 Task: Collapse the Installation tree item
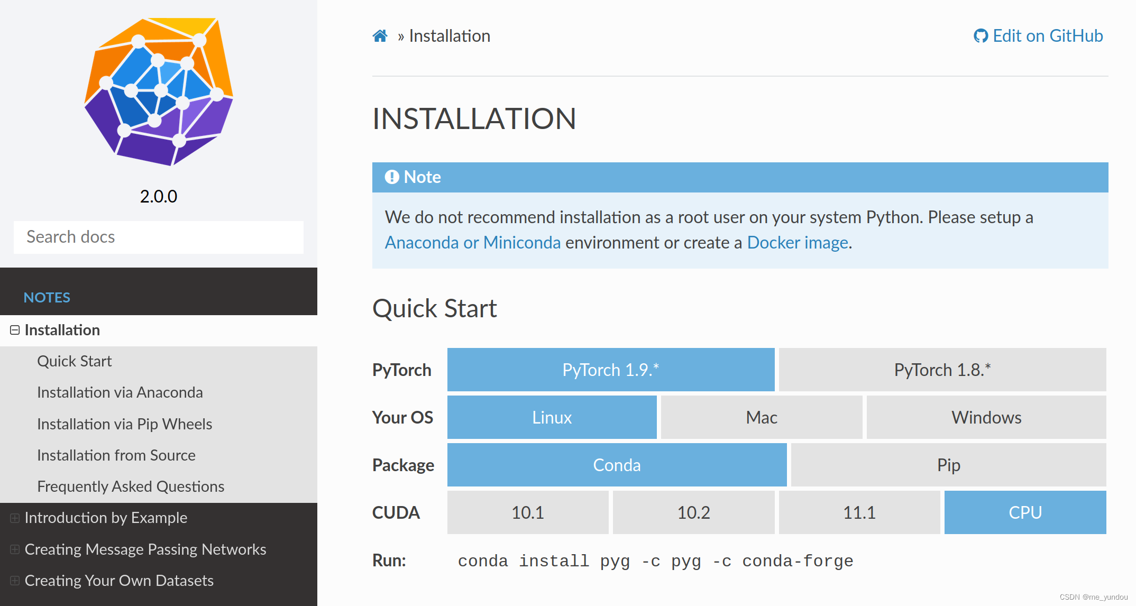[x=15, y=330]
